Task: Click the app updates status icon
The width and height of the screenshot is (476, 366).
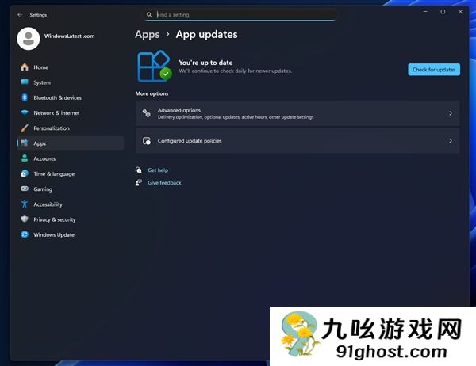Action: pos(155,67)
